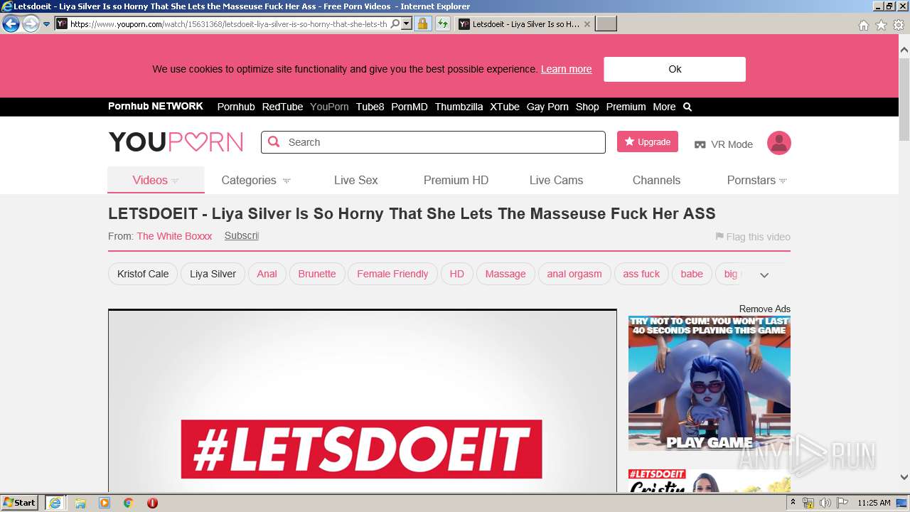This screenshot has height=512, width=910.
Task: Click into the site Search field
Action: pos(433,142)
